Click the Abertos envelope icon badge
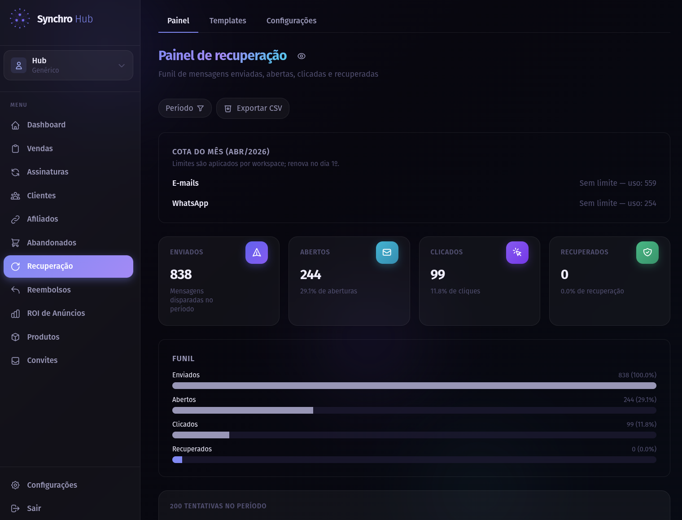This screenshot has height=520, width=682. point(387,253)
